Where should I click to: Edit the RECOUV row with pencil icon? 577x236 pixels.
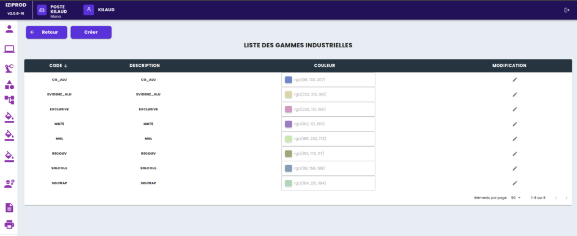pos(515,153)
